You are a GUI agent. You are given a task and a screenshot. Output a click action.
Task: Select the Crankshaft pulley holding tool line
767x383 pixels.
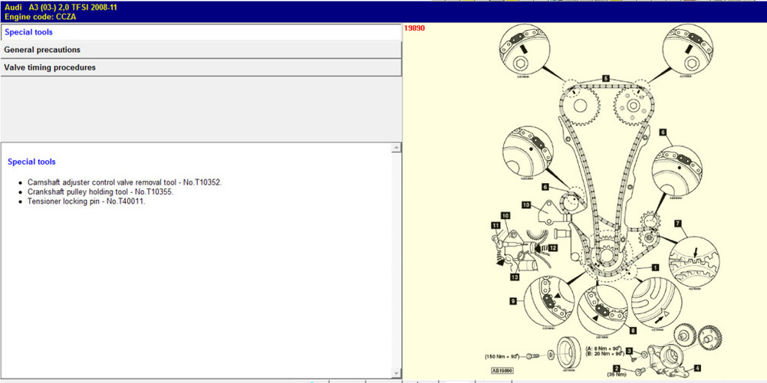(x=100, y=191)
